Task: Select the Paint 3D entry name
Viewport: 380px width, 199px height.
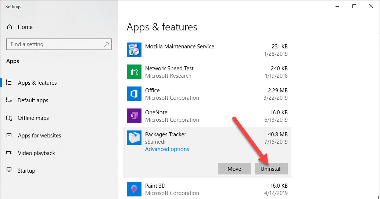Action: (x=155, y=186)
